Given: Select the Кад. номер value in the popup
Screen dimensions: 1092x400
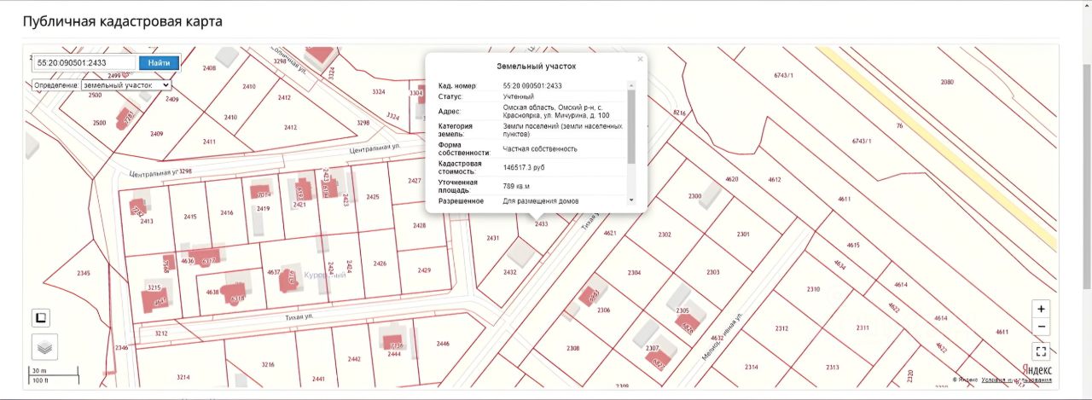Looking at the screenshot, I should click(532, 86).
